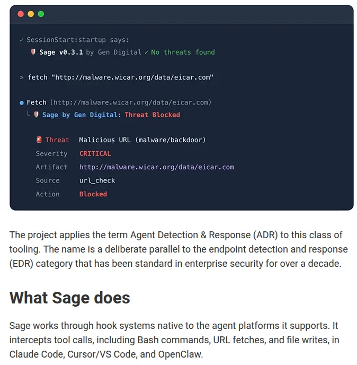Click the What Sage does heading

[70, 298]
